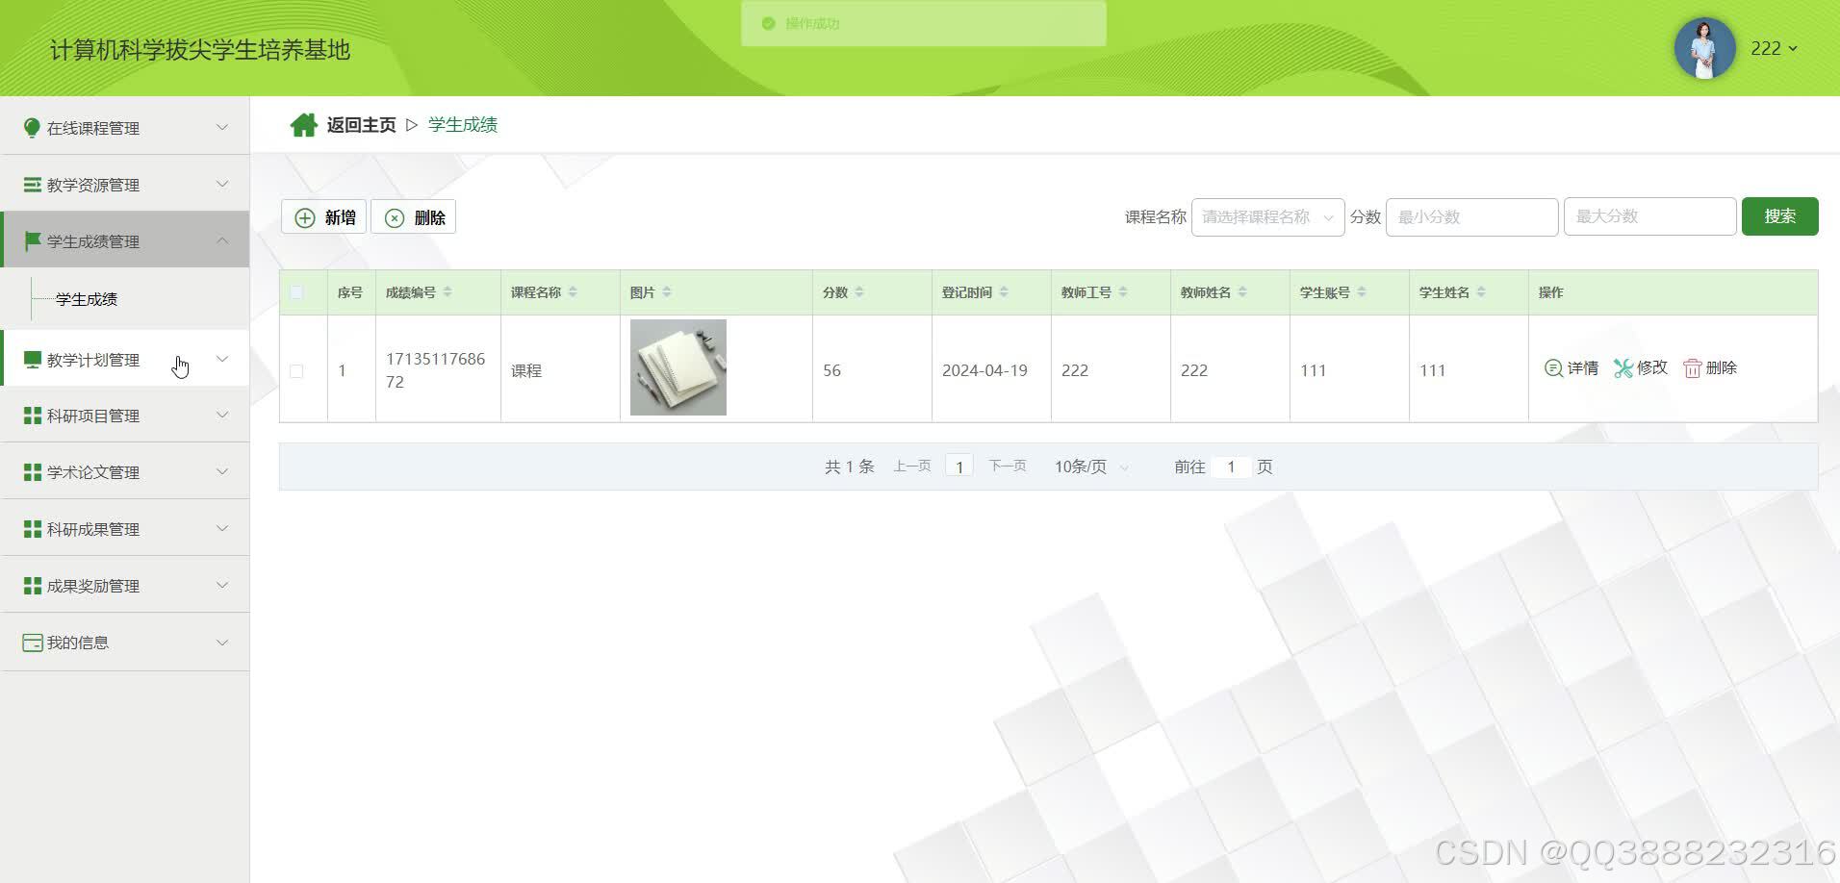Open the 请选择课程名称 dropdown
The height and width of the screenshot is (883, 1840).
point(1267,217)
